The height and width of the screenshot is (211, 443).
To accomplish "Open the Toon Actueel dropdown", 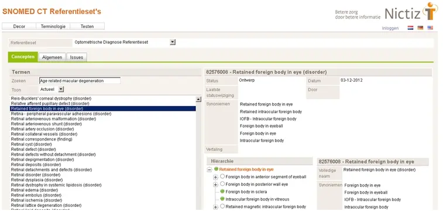I will [61, 89].
